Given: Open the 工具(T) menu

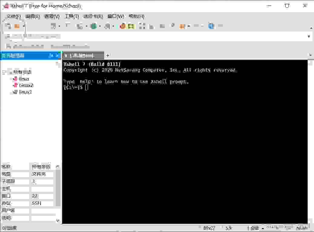Looking at the screenshot, I should coord(72,16).
